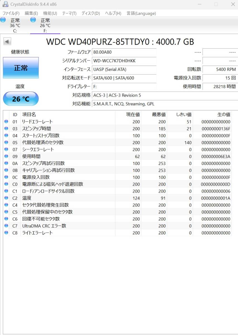
Task: Click raw value 00000000000D in C0 row
Action: coord(216,184)
